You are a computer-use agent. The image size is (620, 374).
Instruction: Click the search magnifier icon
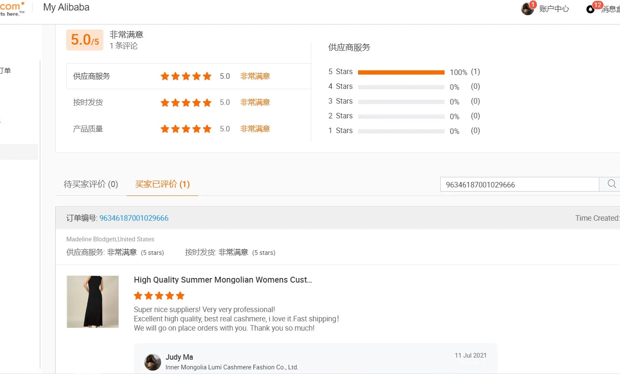(x=612, y=184)
